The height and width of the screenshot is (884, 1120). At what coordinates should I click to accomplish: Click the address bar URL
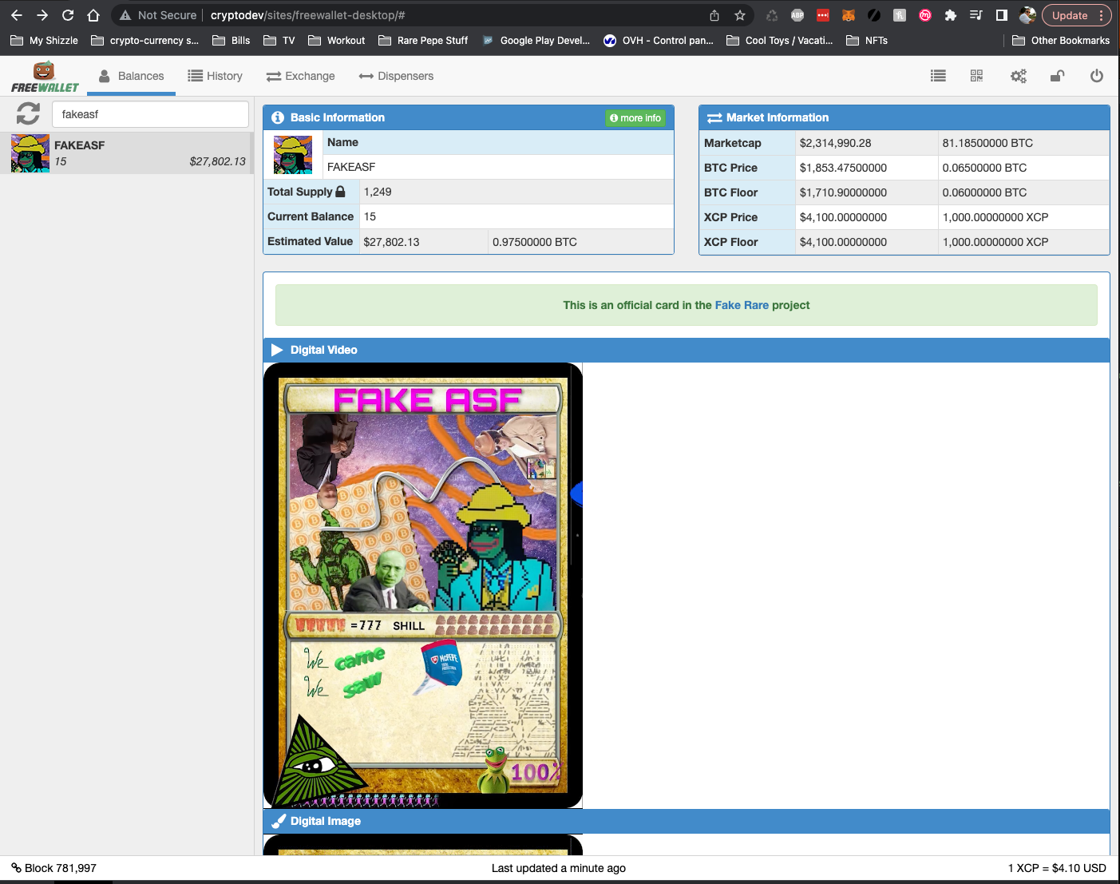[307, 15]
